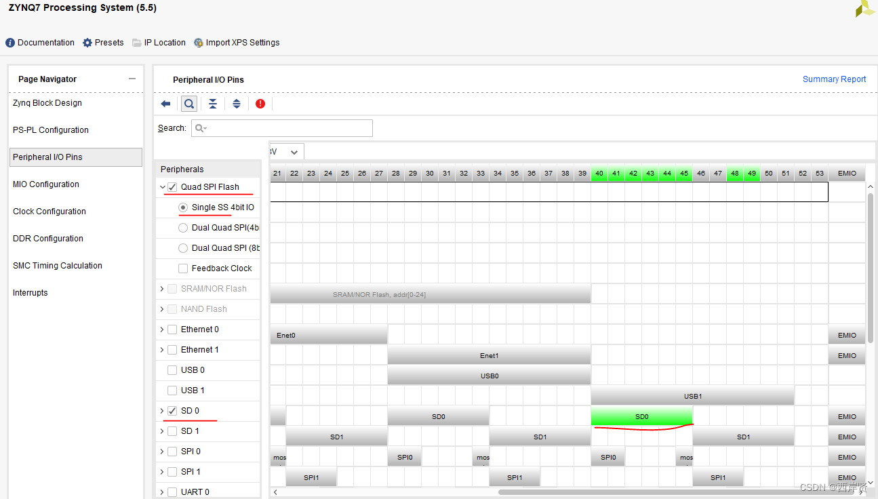This screenshot has height=499, width=878.
Task: Enable the Ethernet 0 checkbox
Action: (172, 330)
